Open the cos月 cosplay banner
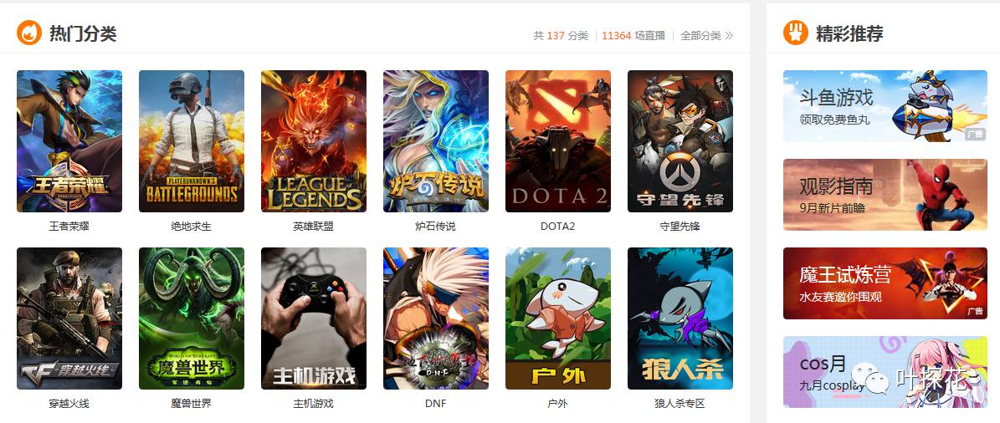 point(885,372)
